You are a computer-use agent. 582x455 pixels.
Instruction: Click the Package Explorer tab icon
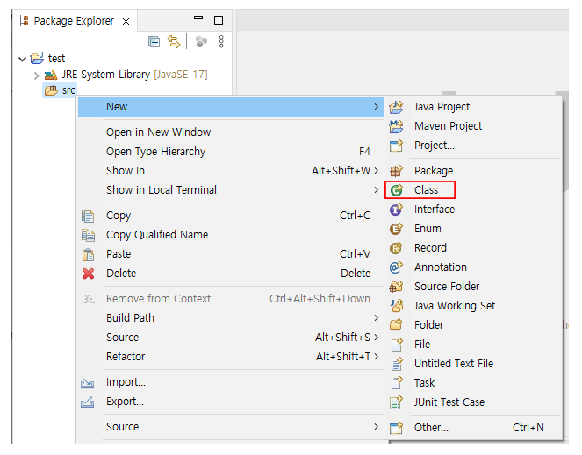24,21
